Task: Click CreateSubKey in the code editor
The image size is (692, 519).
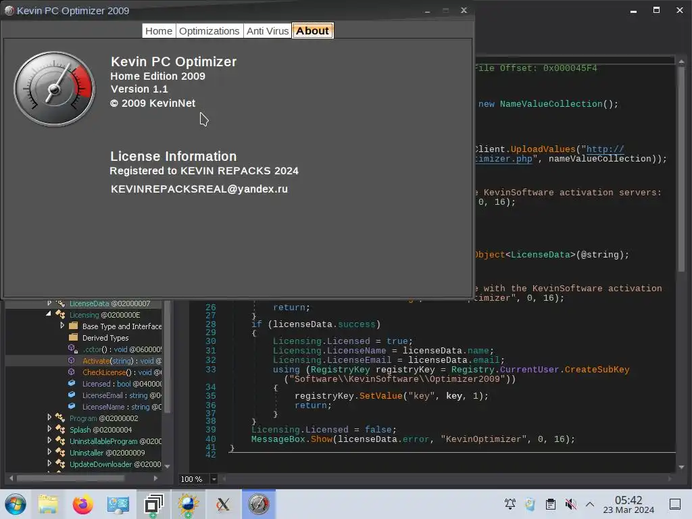Action: click(x=597, y=370)
